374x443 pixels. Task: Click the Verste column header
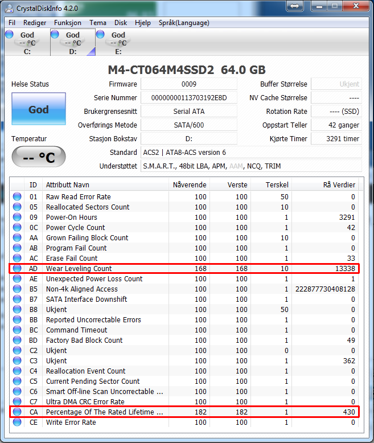coord(230,184)
